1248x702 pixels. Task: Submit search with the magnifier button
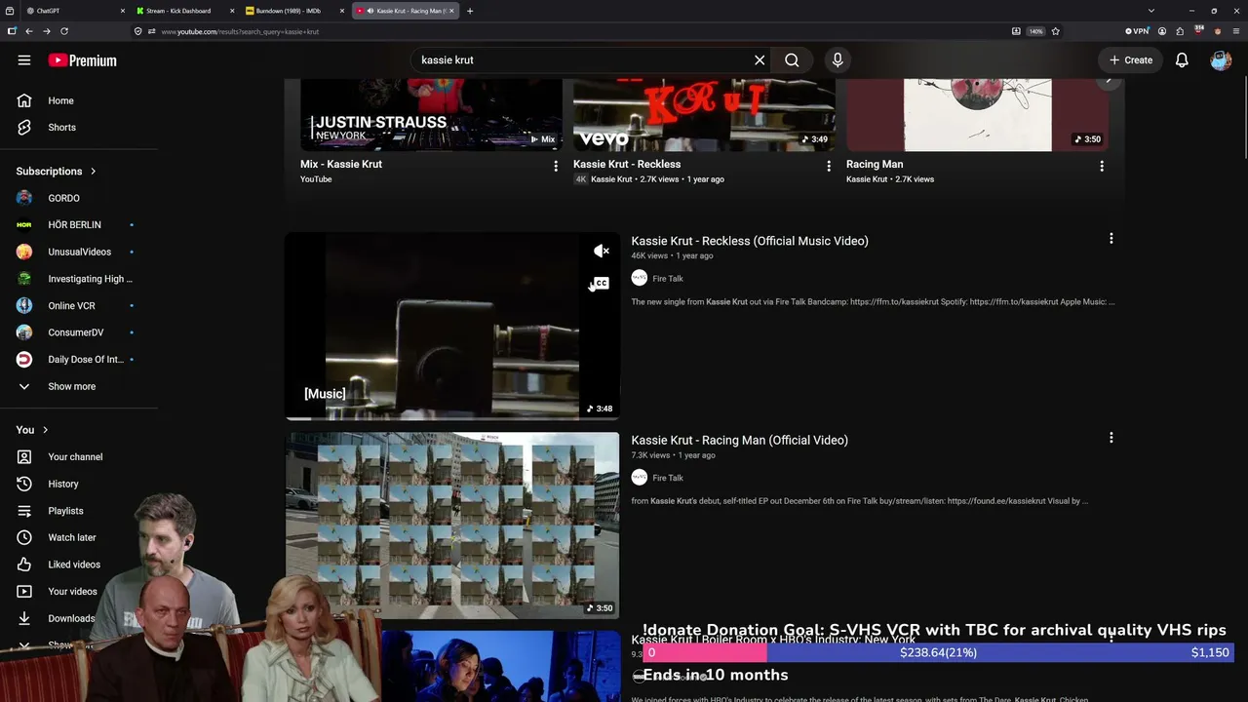pyautogui.click(x=792, y=60)
